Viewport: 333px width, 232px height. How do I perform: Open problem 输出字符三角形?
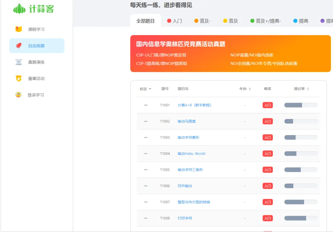tap(190, 170)
